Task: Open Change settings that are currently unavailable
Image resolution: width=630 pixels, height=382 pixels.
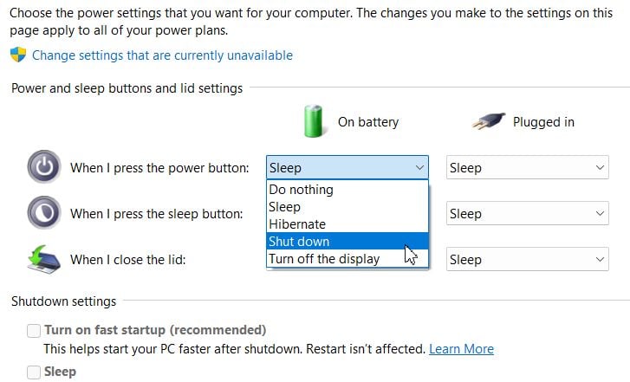Action: coord(162,55)
